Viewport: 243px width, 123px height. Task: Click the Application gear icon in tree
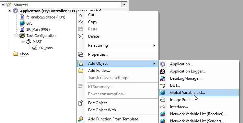[16, 11]
